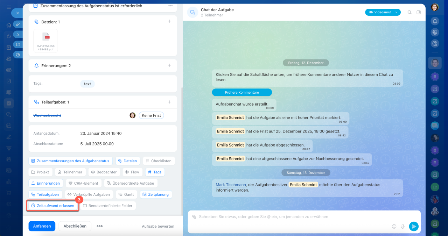
Task: Click the microphone voice message icon
Action: [x=402, y=226]
